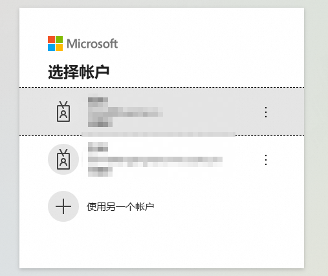
Task: Click the red square in the Microsoft logo
Action: [51, 39]
